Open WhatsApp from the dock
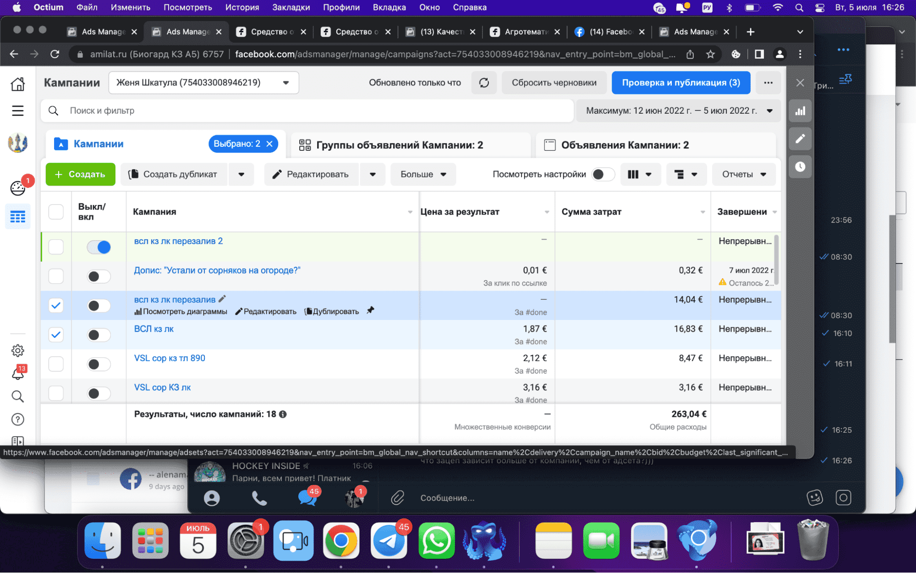916x573 pixels. click(437, 541)
